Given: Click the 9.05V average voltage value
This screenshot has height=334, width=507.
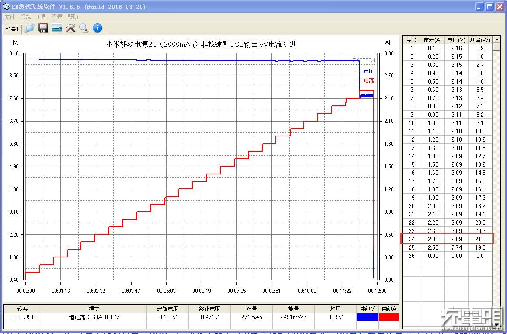Looking at the screenshot, I should [335, 317].
